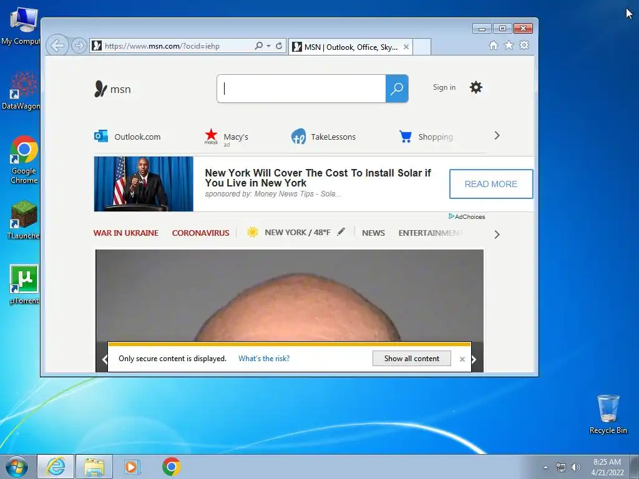Select the My Computer desktop icon
Viewport: 639px width, 479px height.
tap(23, 26)
